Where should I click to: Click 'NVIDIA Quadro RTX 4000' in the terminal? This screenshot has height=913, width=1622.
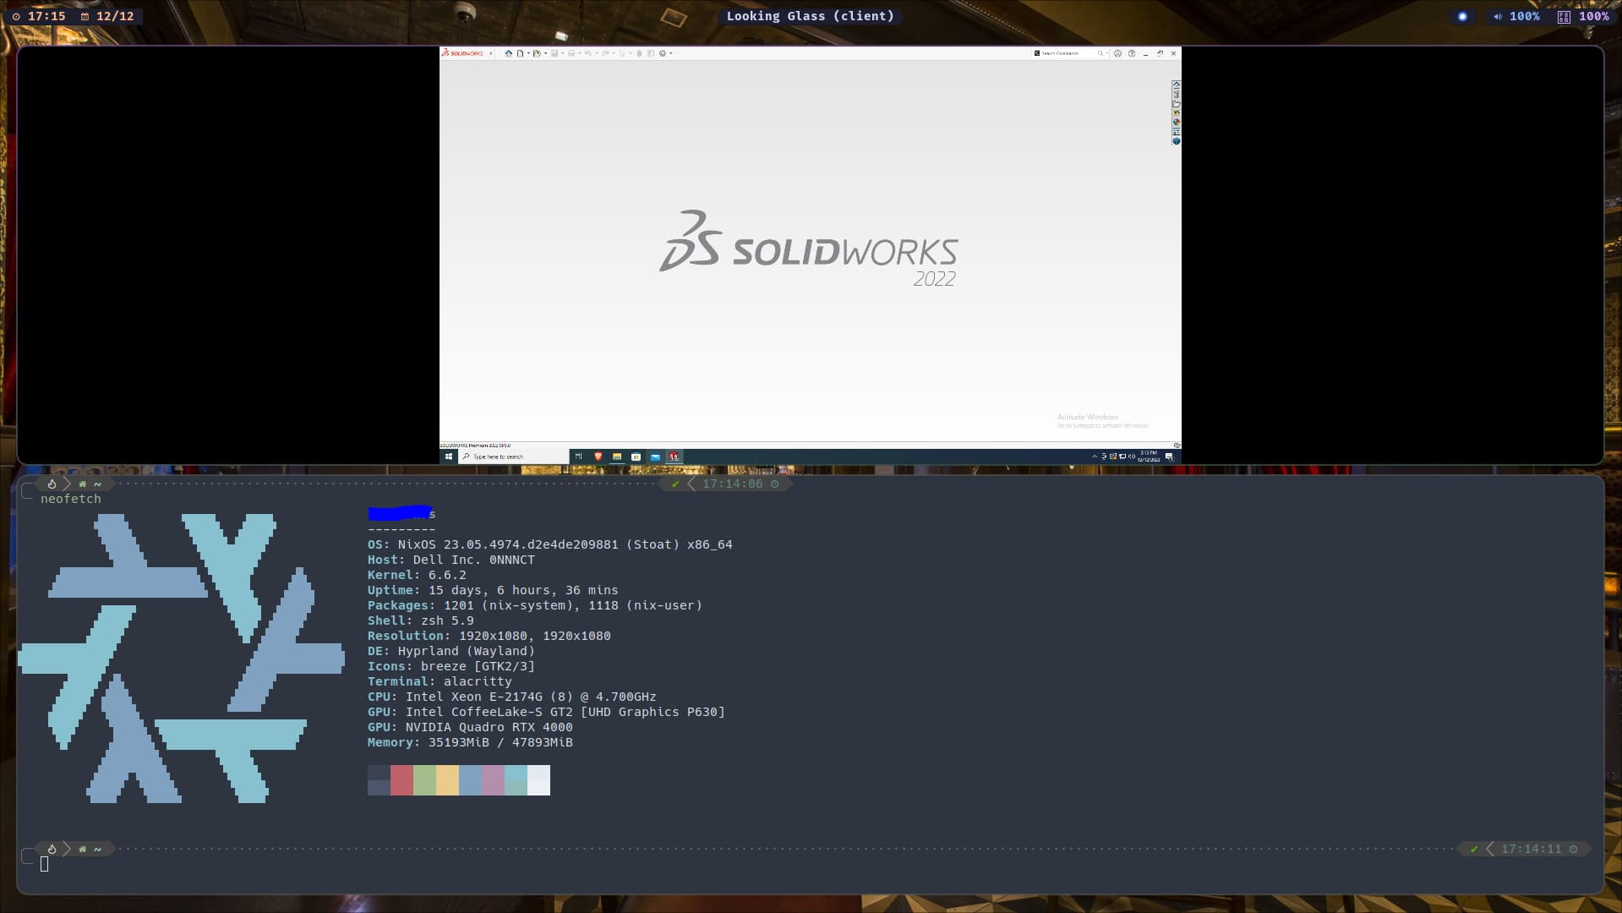coord(489,727)
